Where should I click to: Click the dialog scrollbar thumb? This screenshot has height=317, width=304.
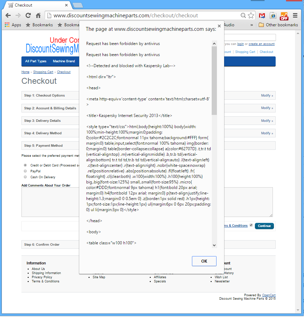tap(214, 81)
